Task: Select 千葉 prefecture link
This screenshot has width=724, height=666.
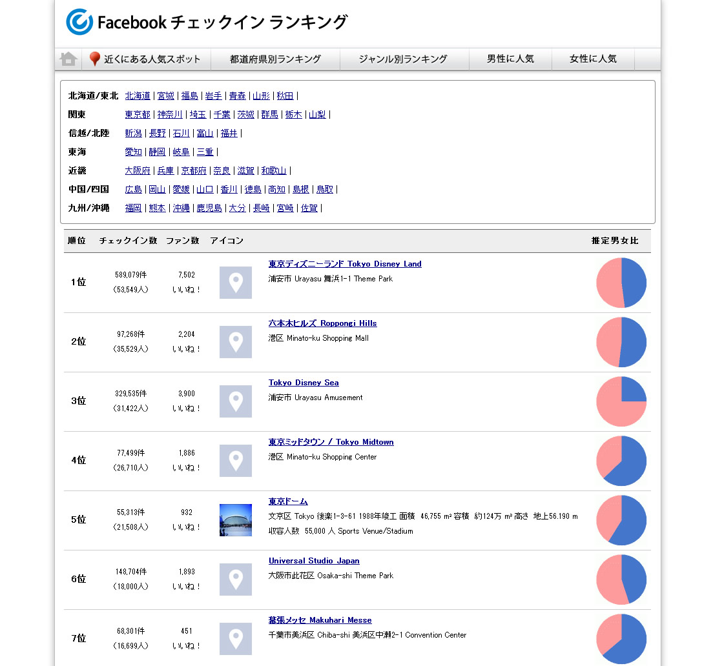Action: (x=222, y=114)
